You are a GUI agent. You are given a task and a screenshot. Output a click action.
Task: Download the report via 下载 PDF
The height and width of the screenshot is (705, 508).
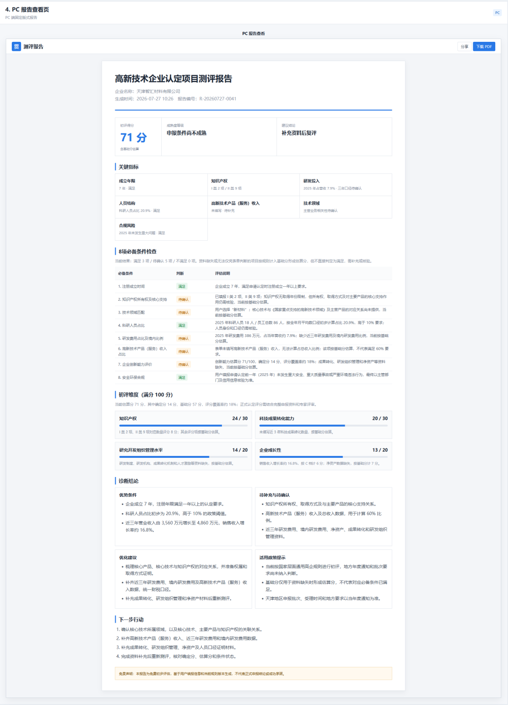point(484,47)
